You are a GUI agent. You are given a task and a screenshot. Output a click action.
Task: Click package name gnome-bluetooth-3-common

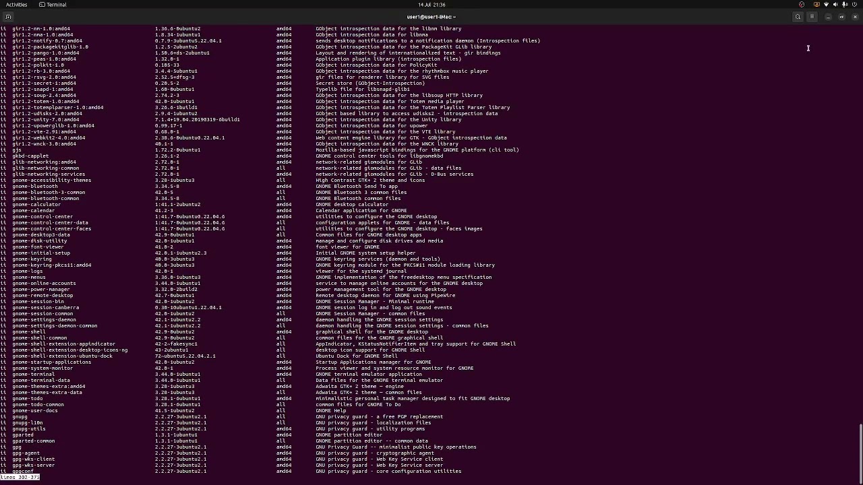49,193
